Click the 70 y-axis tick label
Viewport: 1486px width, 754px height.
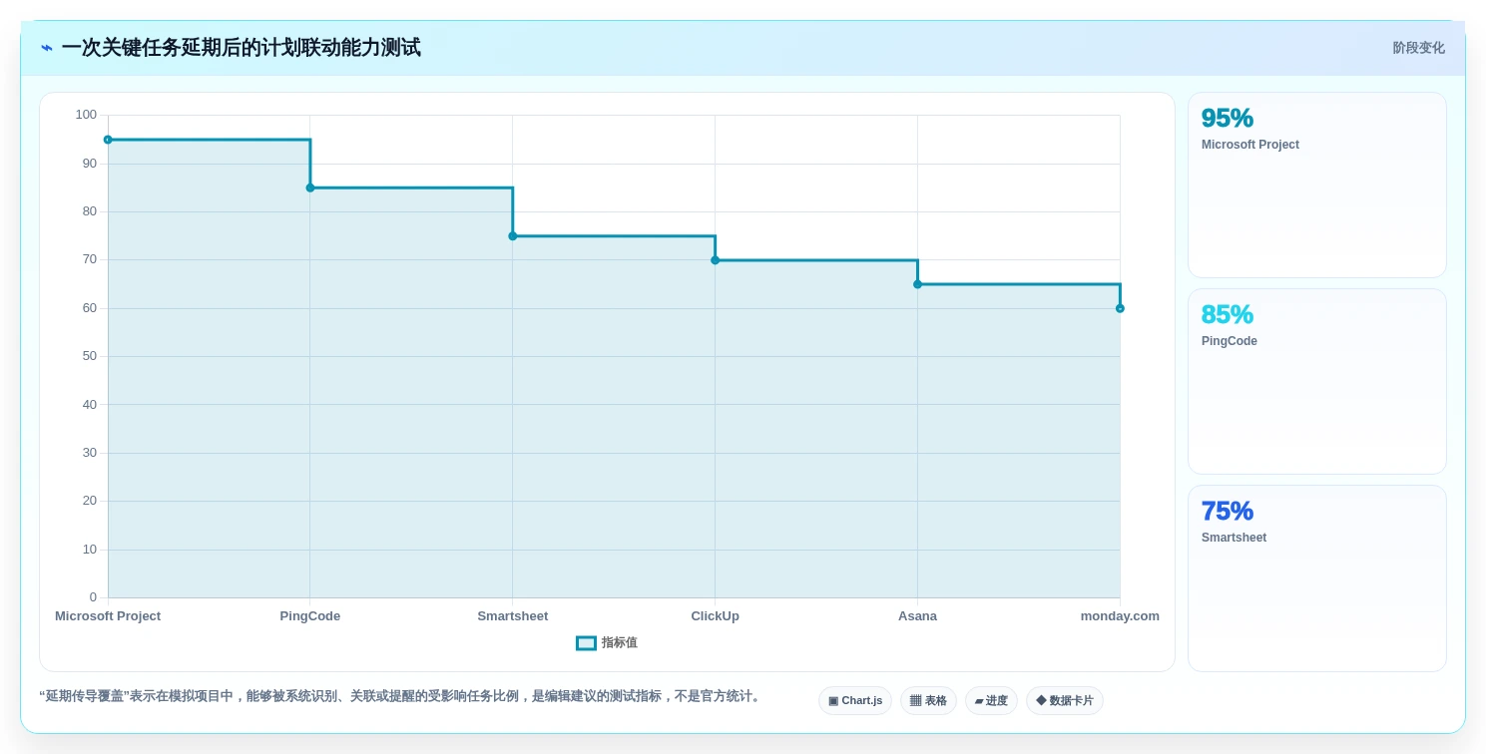click(90, 259)
